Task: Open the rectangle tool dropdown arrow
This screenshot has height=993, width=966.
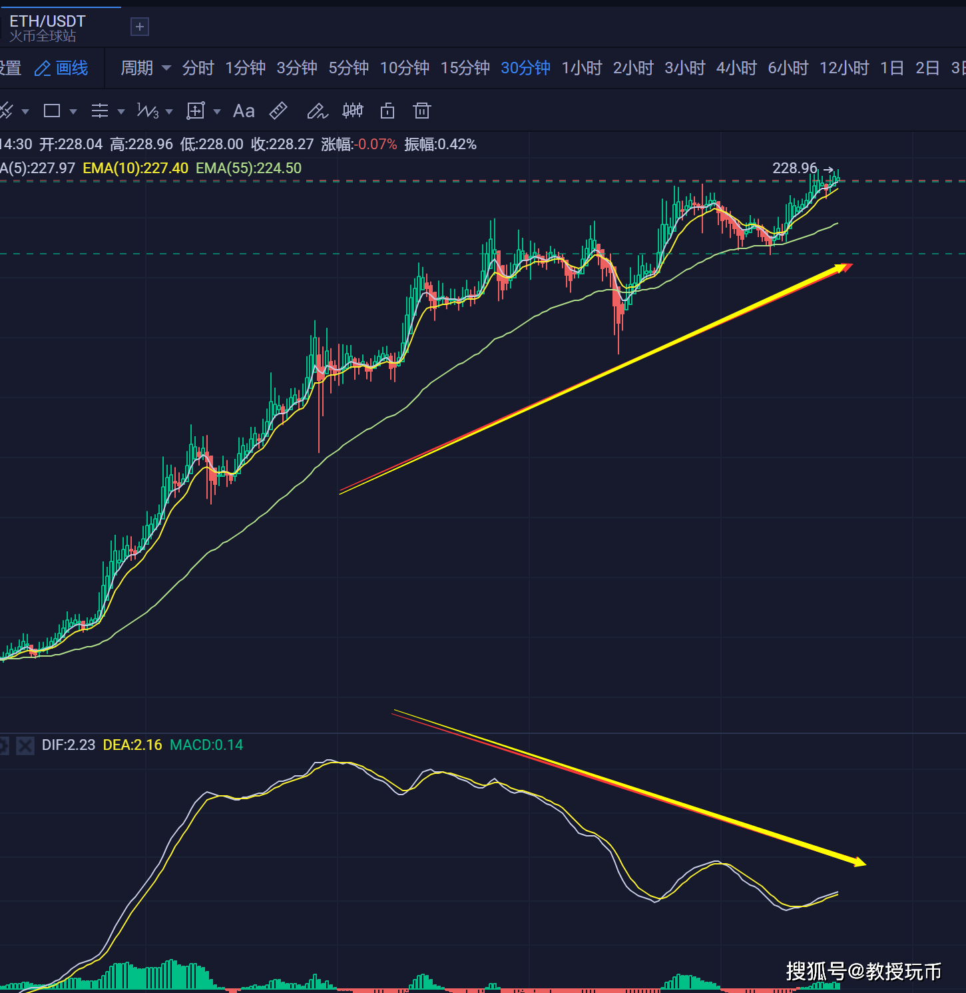Action: (x=73, y=111)
